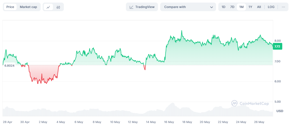The width and height of the screenshot is (289, 129).
Task: Select the 1Y time range
Action: tap(250, 7)
